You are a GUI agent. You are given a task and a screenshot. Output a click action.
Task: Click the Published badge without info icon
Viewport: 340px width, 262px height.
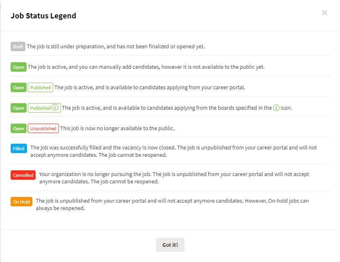(41, 88)
